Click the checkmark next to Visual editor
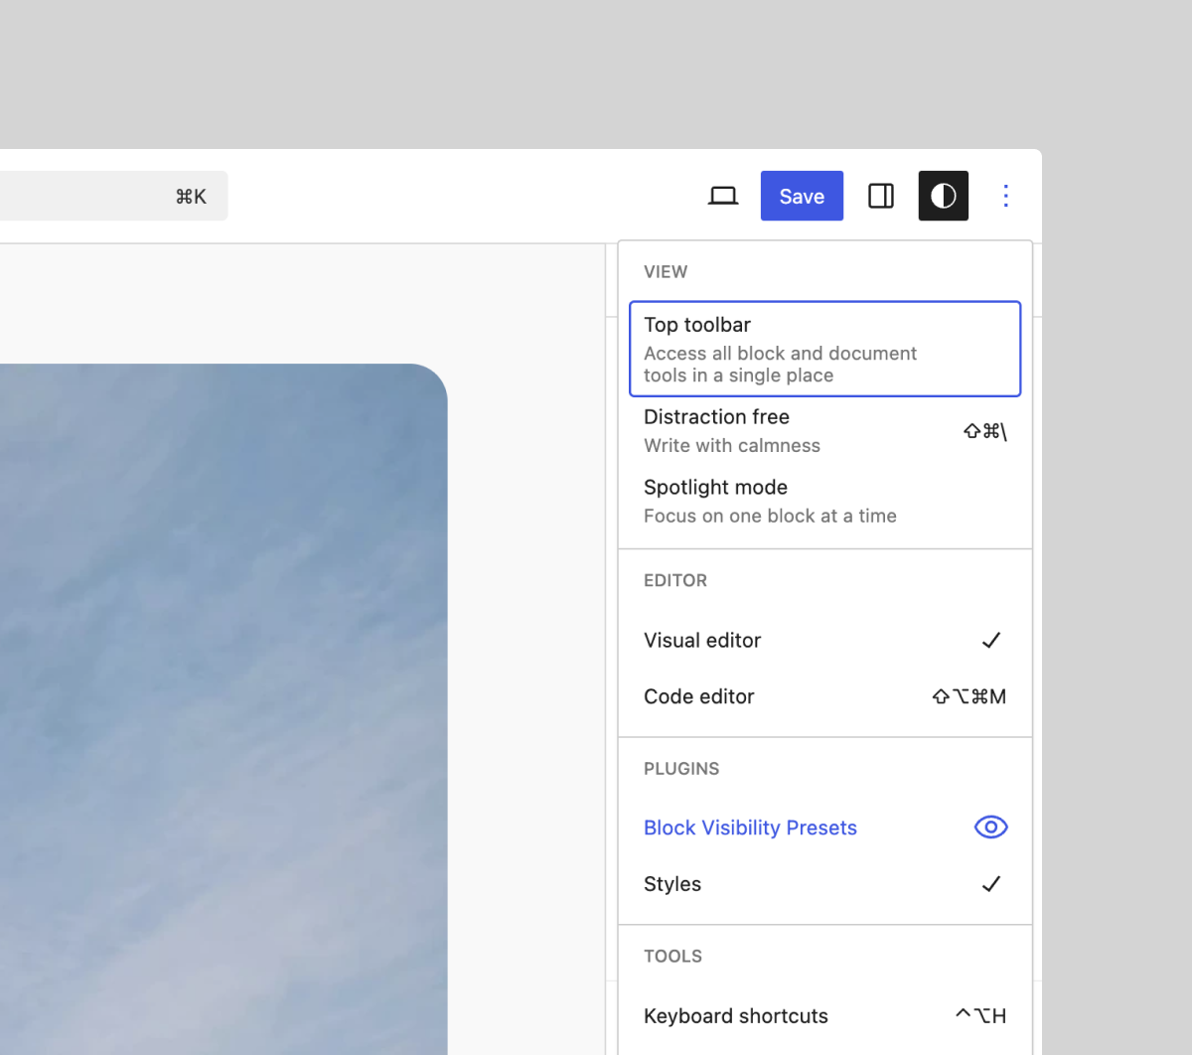This screenshot has height=1055, width=1192. coord(990,641)
